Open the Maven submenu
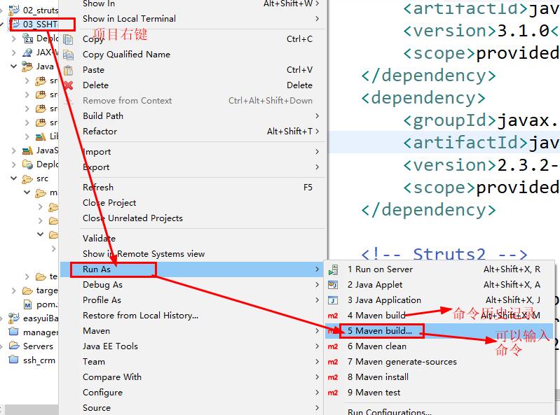Screen dimensions: 560x415 (x=192, y=331)
